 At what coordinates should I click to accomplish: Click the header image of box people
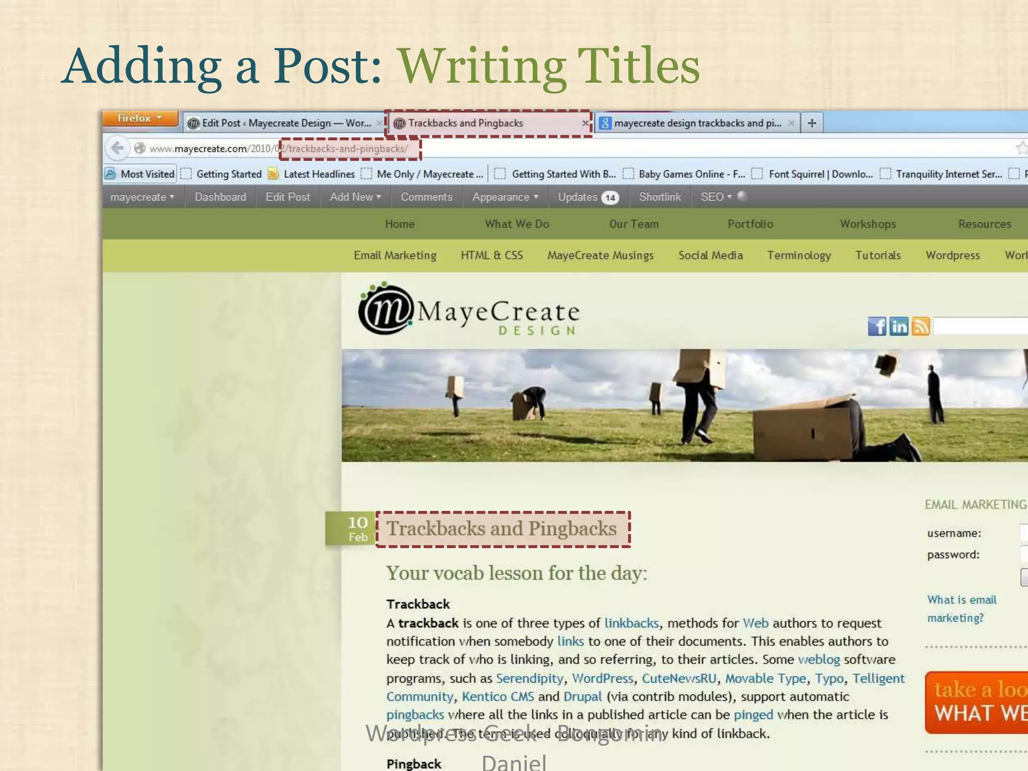pos(685,405)
